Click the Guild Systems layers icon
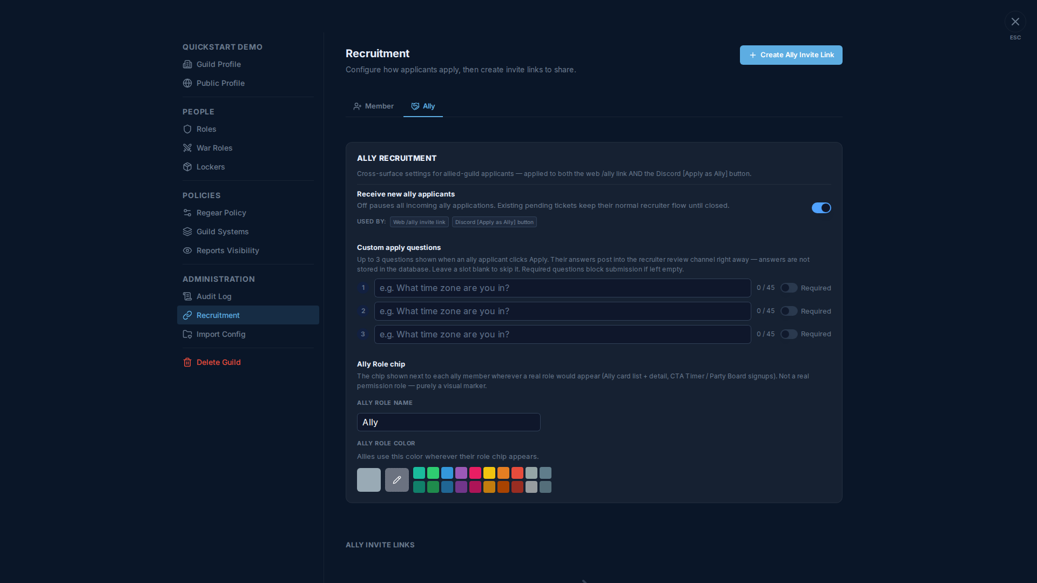The image size is (1037, 583). [x=187, y=232]
